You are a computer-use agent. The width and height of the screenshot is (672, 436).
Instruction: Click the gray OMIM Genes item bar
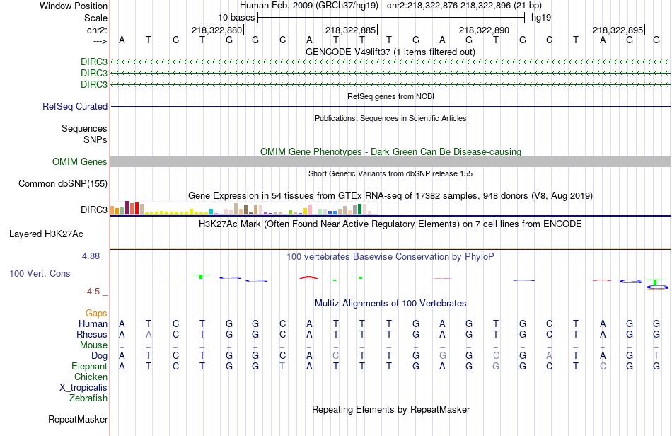click(x=390, y=161)
